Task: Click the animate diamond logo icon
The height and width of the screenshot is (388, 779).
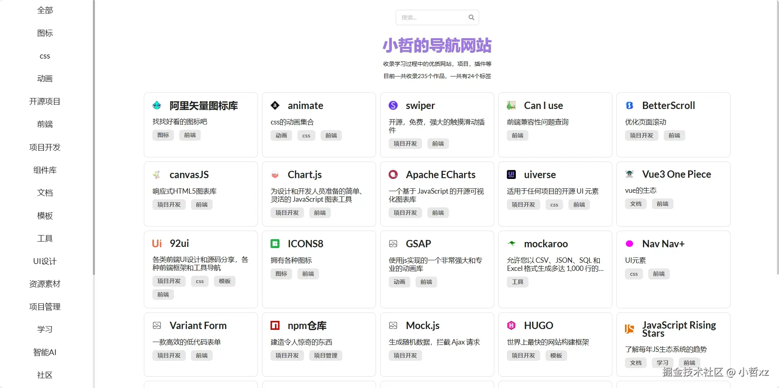Action: pos(275,105)
